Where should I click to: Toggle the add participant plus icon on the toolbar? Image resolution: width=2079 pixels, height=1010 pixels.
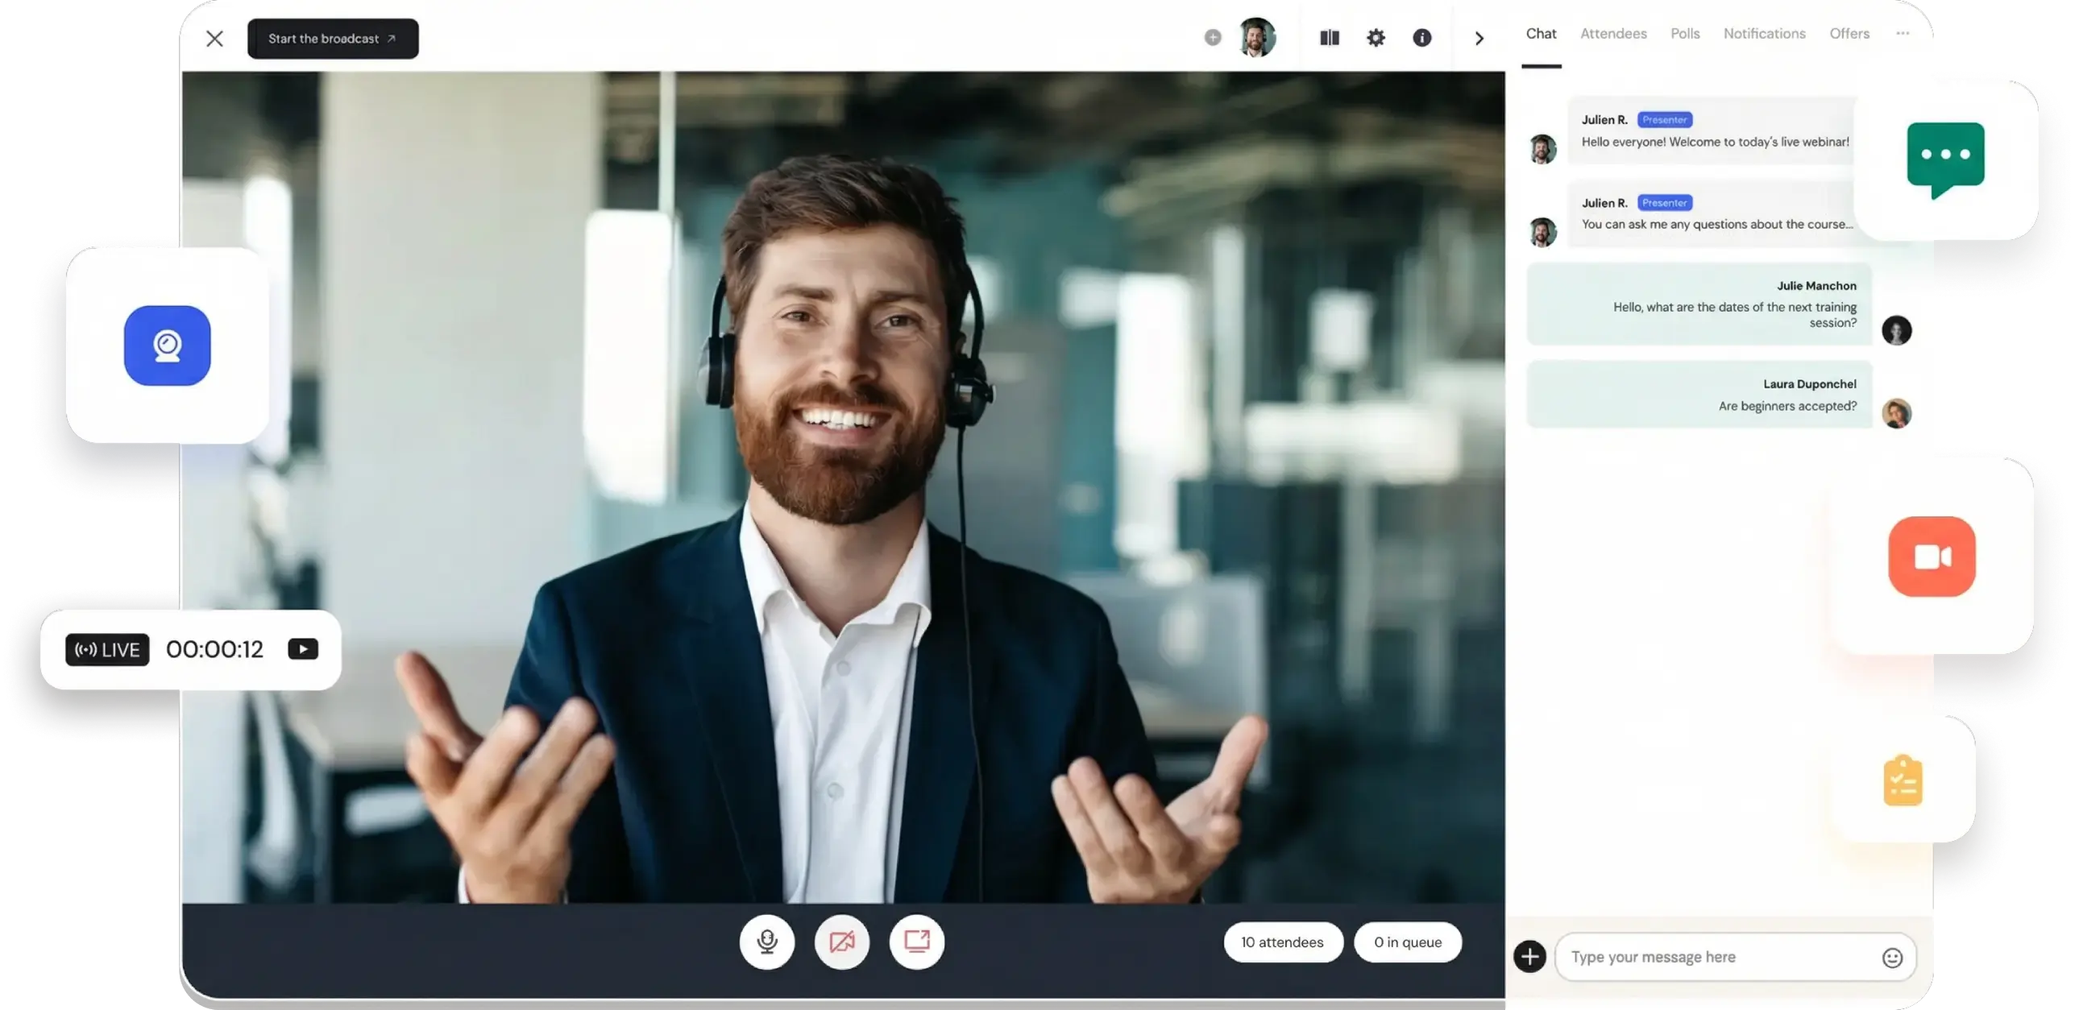point(1211,37)
